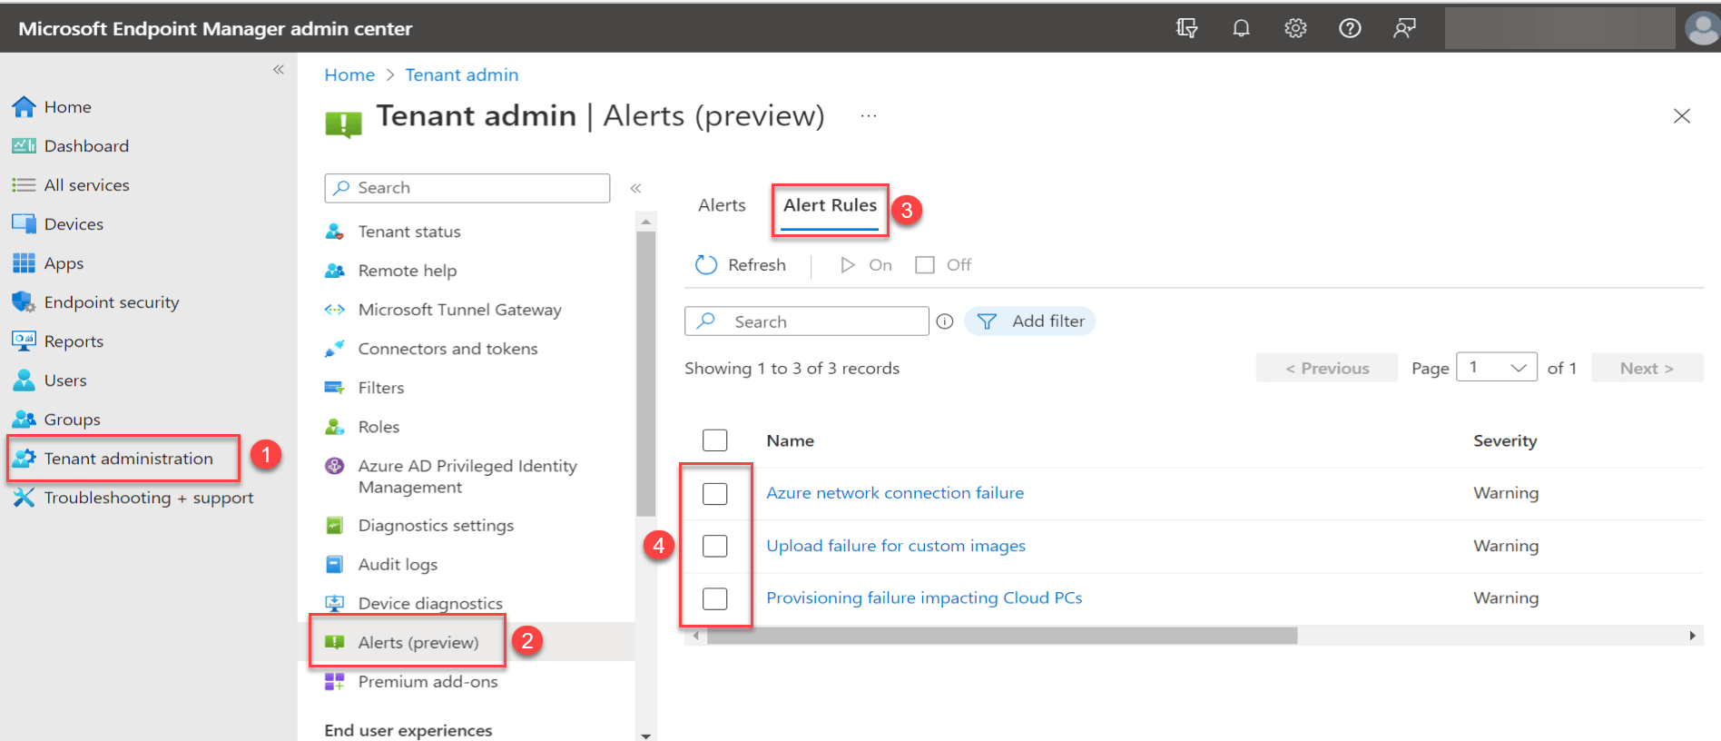Click the Users person icon
Image resolution: width=1721 pixels, height=741 pixels.
[24, 380]
